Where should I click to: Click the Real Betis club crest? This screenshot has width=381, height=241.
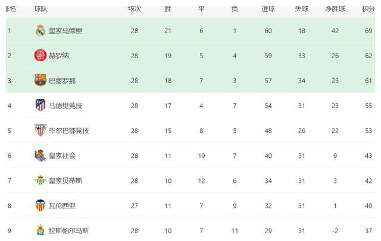pyautogui.click(x=40, y=180)
